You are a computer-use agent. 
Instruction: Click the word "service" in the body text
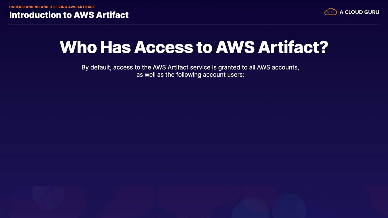click(x=198, y=67)
